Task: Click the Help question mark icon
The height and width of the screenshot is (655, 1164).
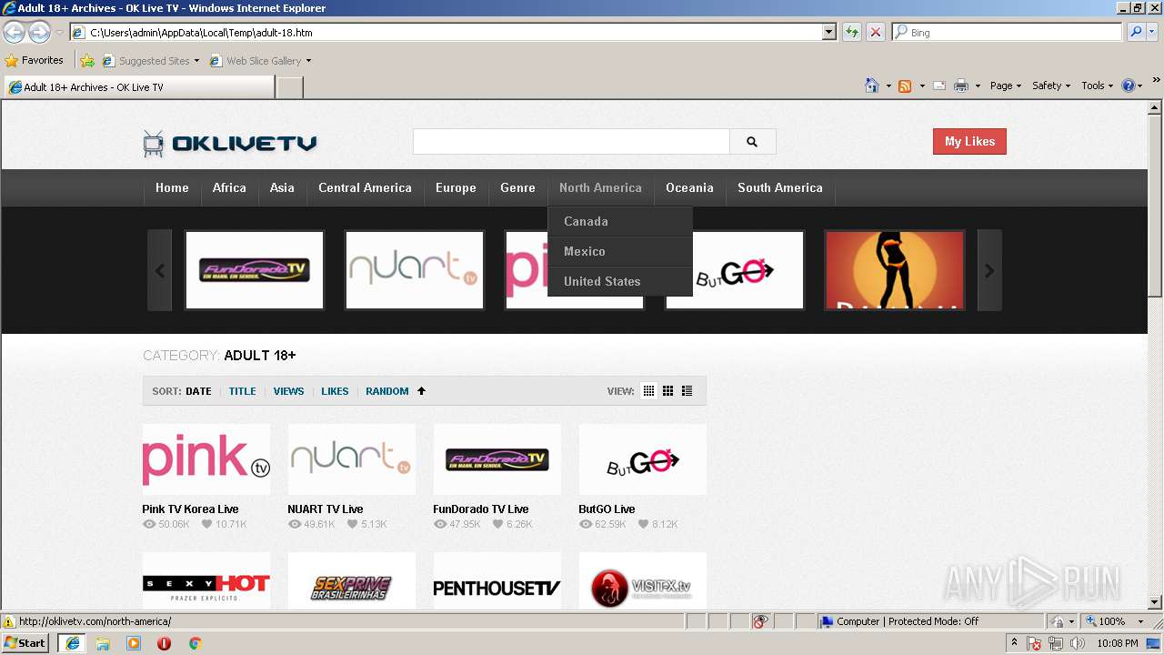Action: 1129,86
